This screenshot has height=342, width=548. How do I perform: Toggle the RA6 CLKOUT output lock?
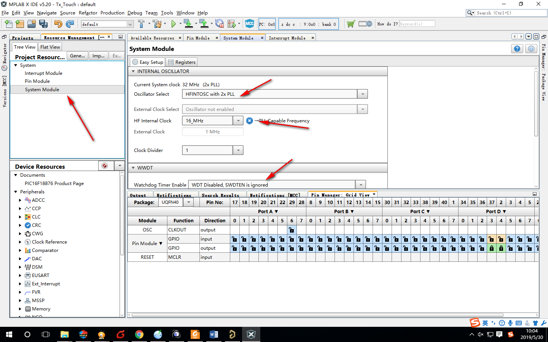(x=292, y=230)
